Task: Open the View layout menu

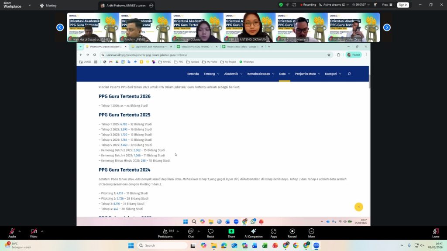Action: pyautogui.click(x=386, y=5)
